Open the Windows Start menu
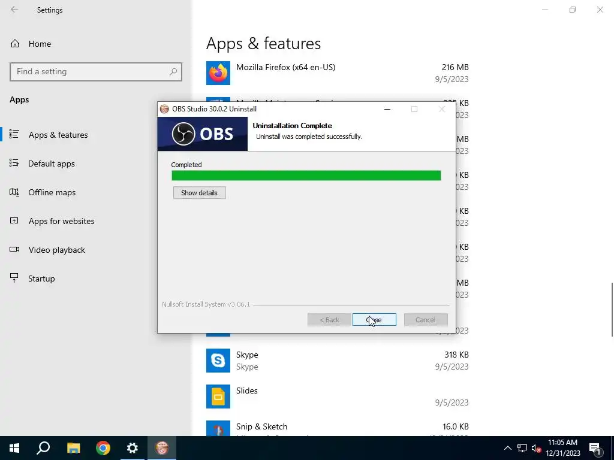Viewport: 614px width, 460px height. (x=14, y=448)
